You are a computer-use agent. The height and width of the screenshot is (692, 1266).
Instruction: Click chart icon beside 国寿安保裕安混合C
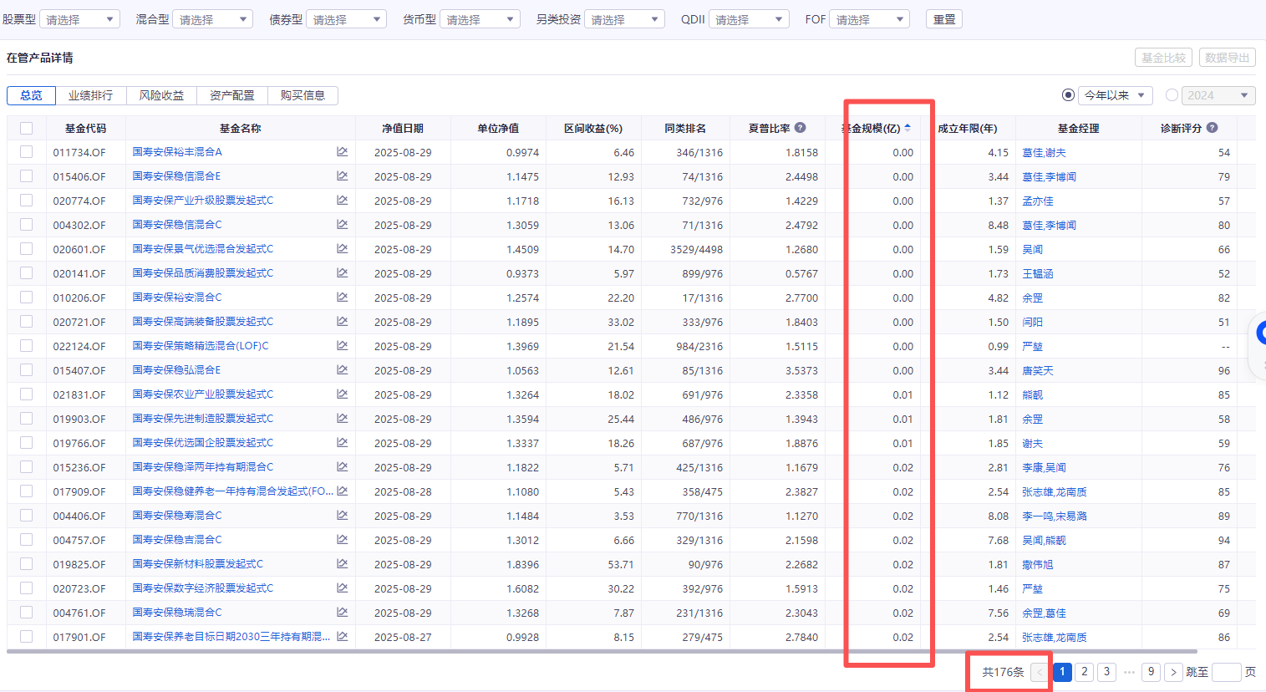(342, 298)
